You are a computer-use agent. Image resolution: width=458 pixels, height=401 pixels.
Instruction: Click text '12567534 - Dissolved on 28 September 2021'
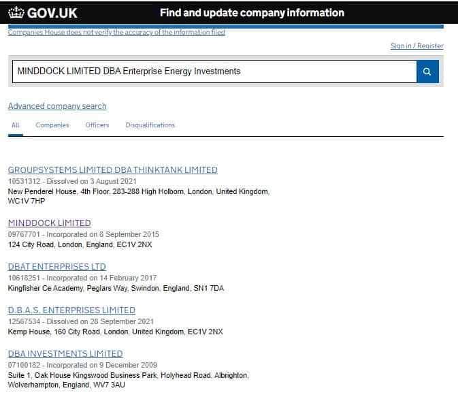coord(80,321)
